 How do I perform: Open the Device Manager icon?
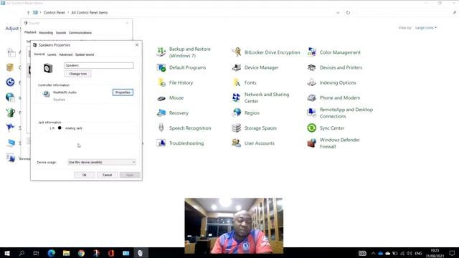[x=236, y=67]
